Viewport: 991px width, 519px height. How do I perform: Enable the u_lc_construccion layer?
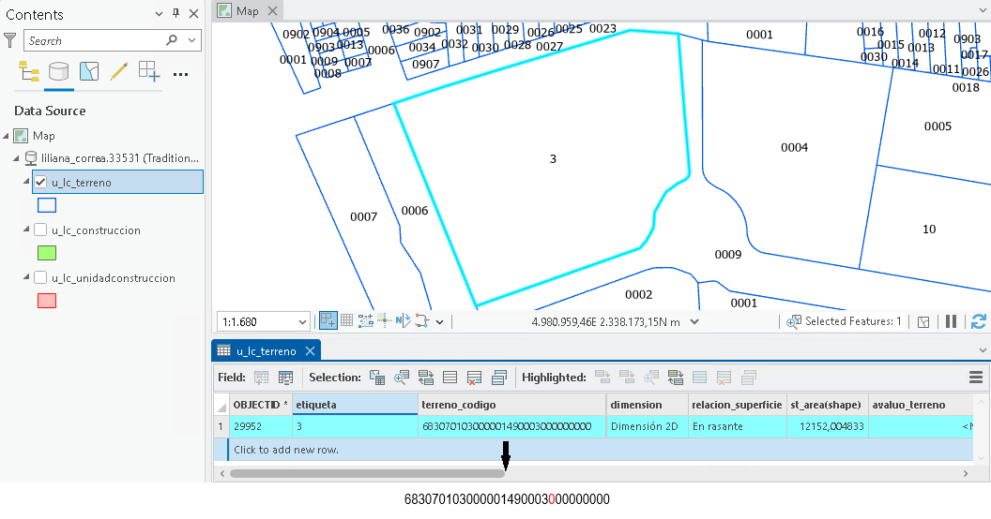[40, 230]
